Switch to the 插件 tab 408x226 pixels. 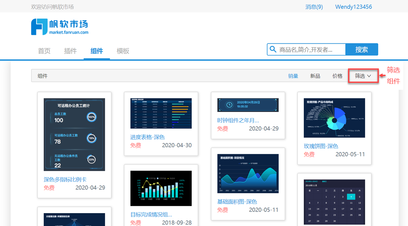coord(70,51)
